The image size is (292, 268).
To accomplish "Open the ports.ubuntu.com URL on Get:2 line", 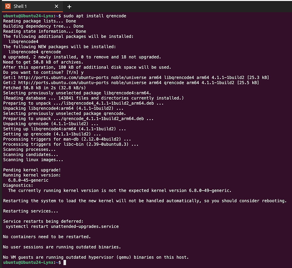I will pyautogui.click(x=63, y=83).
